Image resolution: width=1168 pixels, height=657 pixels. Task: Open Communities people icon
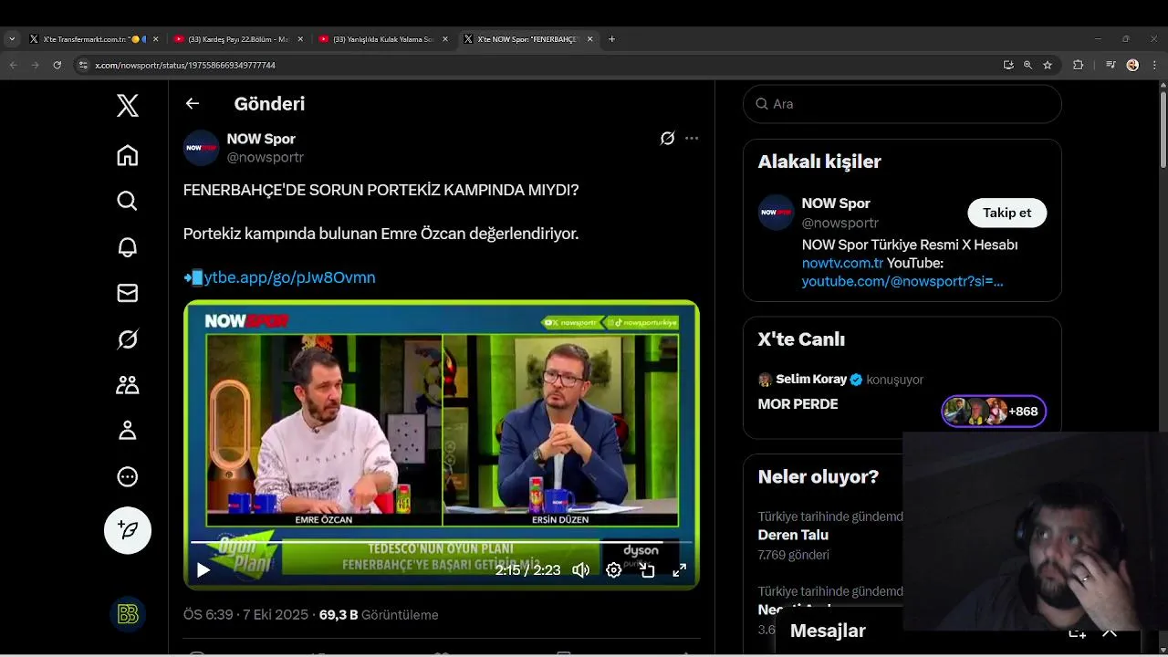128,385
